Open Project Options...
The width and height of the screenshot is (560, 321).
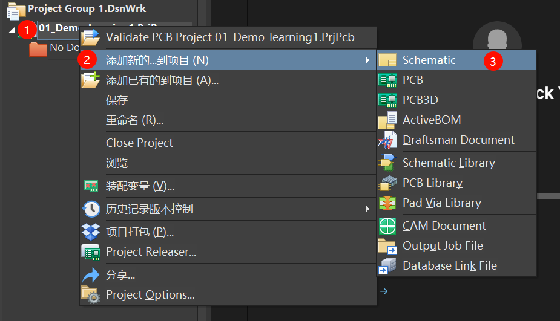click(150, 295)
